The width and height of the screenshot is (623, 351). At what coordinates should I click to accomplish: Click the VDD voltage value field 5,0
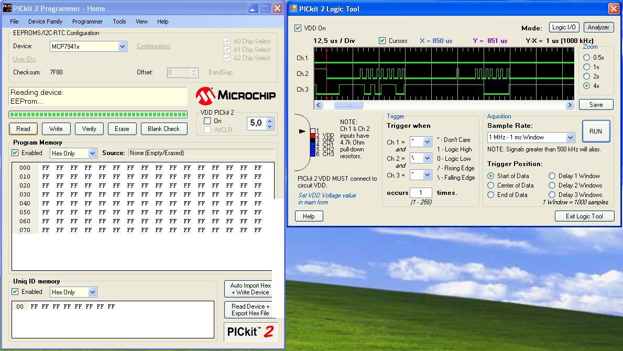coord(256,123)
